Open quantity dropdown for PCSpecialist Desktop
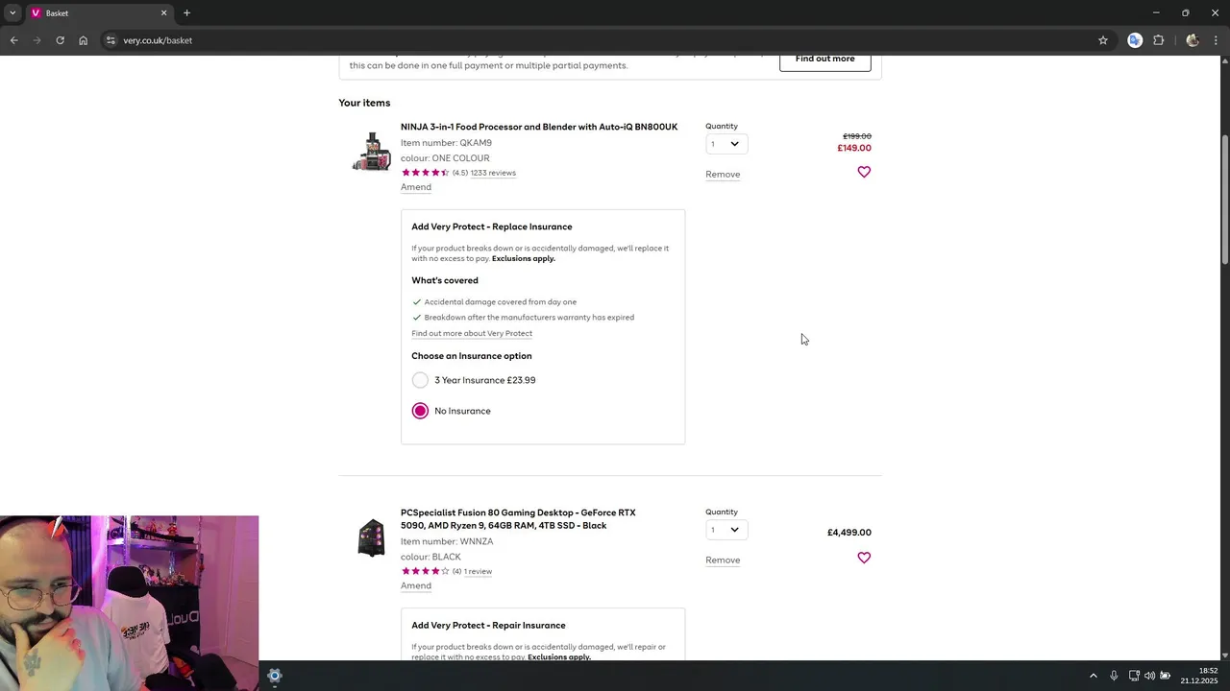Screen dimensions: 1230x691 726,530
